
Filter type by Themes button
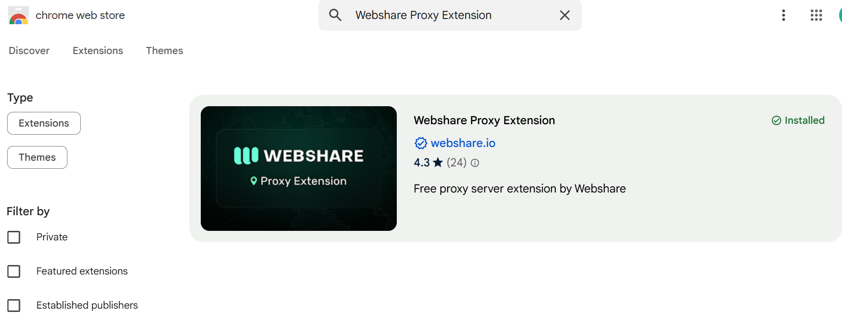pos(37,157)
